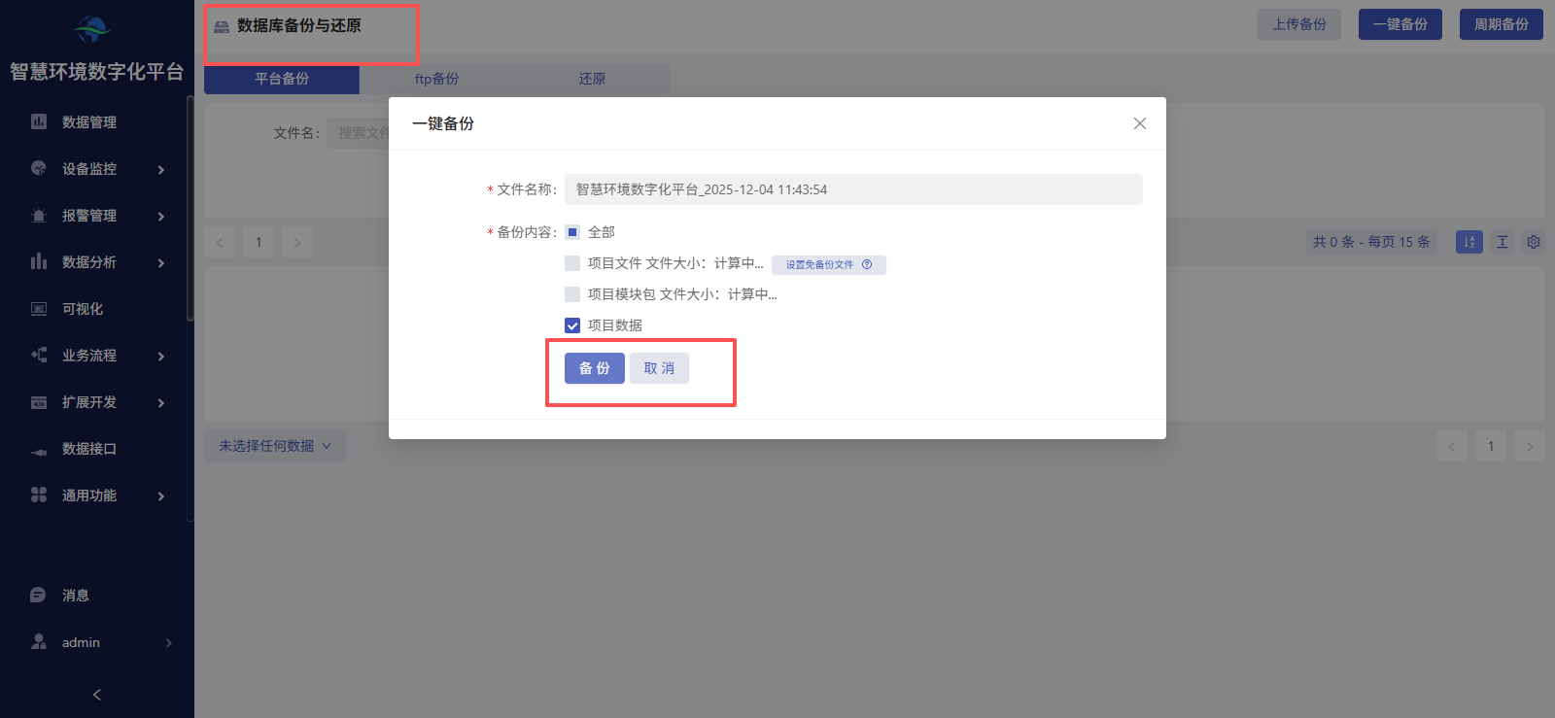Check the 项目文件 checkbox
1555x718 pixels.
click(572, 263)
